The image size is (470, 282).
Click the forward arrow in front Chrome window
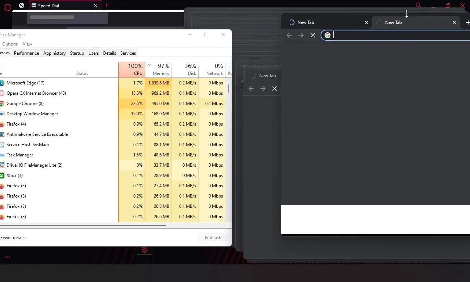[x=301, y=35]
